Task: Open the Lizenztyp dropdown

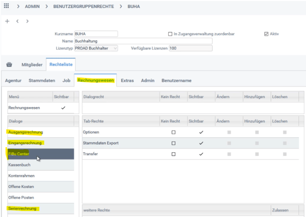Action: [x=115, y=48]
